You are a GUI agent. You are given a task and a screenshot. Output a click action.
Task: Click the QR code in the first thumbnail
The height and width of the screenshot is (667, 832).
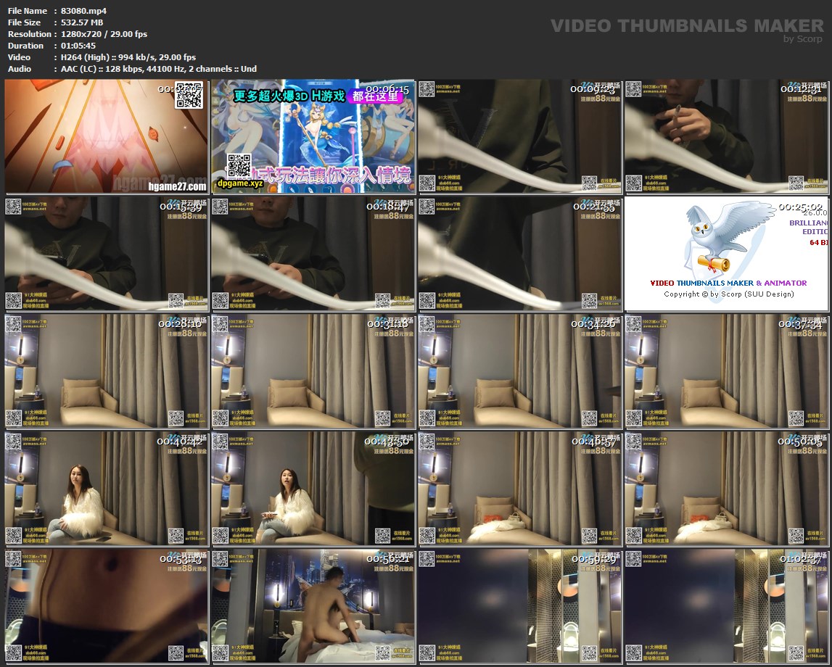click(189, 95)
